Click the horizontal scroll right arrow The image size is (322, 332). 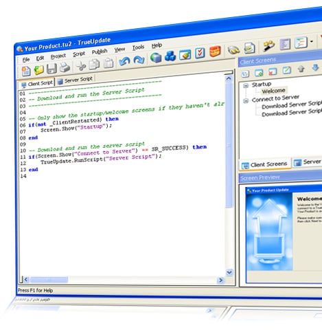pos(220,280)
